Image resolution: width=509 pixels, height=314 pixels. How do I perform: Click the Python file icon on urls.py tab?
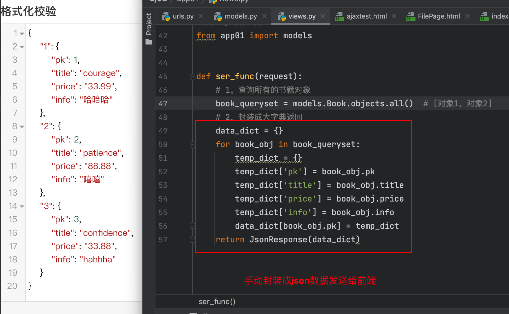166,16
